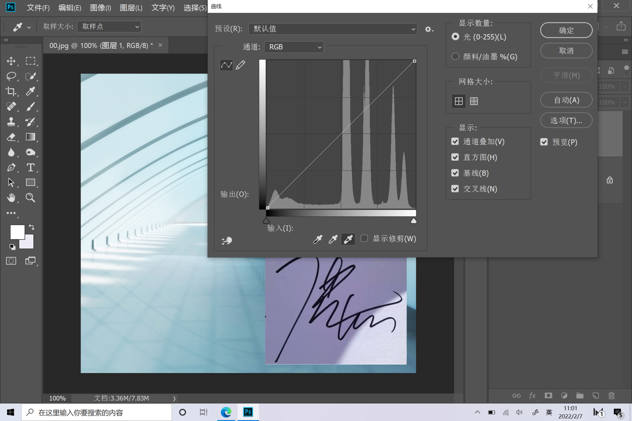Click the on-image adjustment hand icon
Screen dimensions: 632x421
(x=227, y=241)
